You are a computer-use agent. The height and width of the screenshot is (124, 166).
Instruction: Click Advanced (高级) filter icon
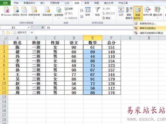click(106, 18)
